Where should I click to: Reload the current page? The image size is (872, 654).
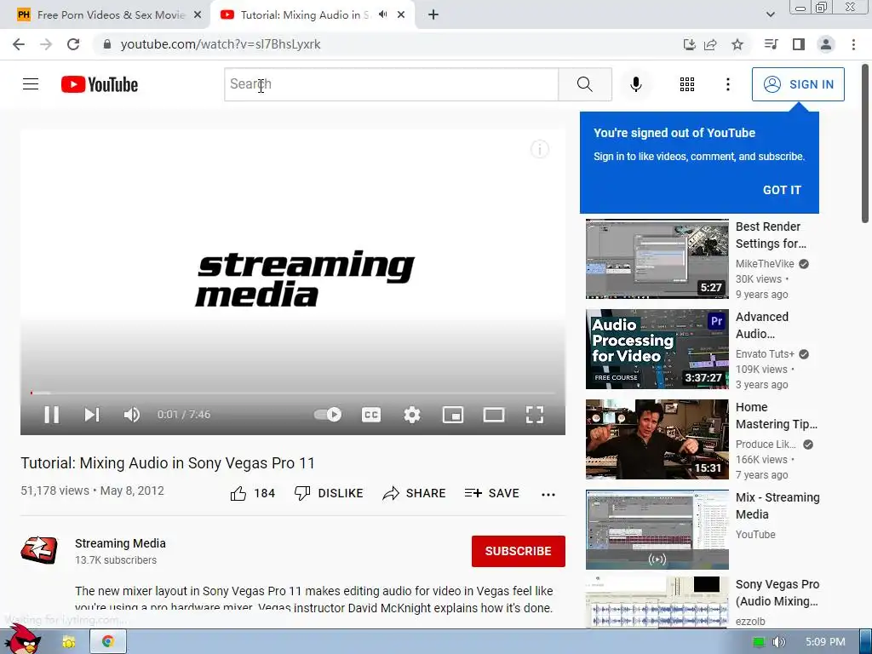pyautogui.click(x=73, y=44)
